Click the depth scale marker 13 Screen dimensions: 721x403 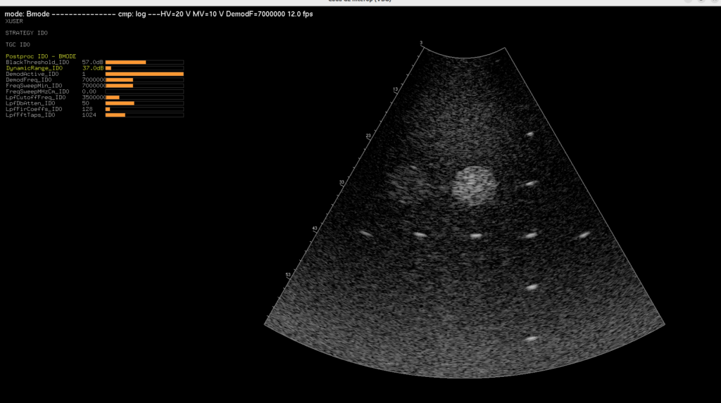pos(395,89)
